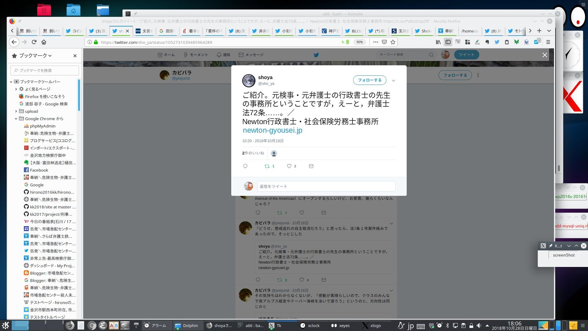Click the フォローする button in shoya's tweet
Viewport: 588px width, 331px height.
pyautogui.click(x=370, y=80)
